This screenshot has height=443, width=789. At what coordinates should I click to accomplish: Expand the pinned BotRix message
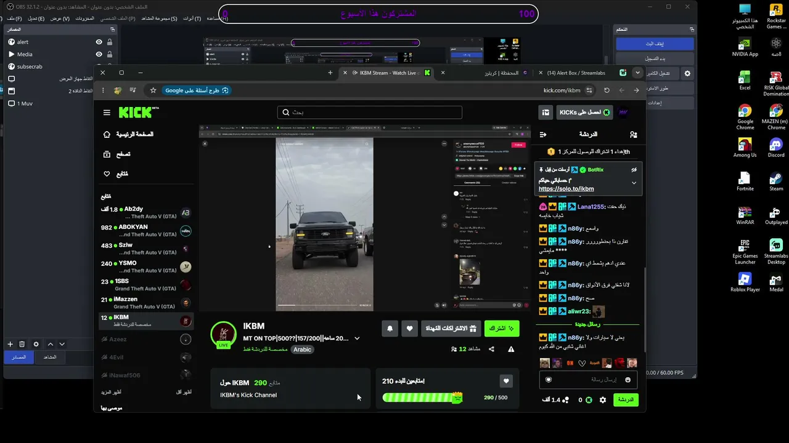point(634,183)
